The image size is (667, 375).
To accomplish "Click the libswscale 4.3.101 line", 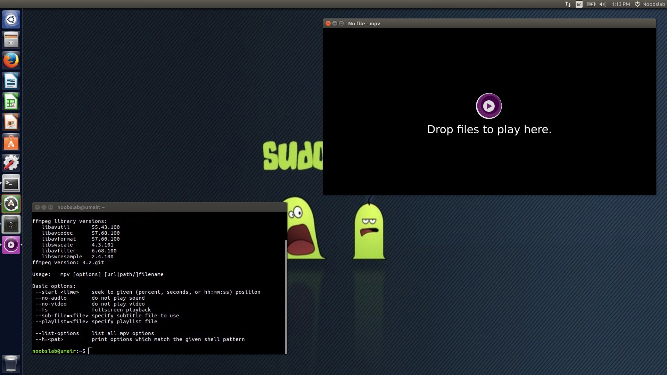I will tap(77, 245).
